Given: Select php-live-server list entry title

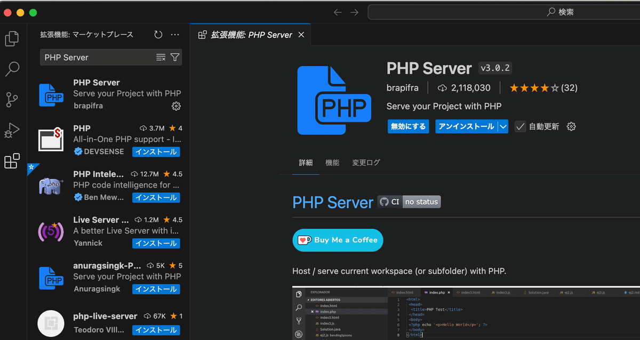Looking at the screenshot, I should click(105, 317).
